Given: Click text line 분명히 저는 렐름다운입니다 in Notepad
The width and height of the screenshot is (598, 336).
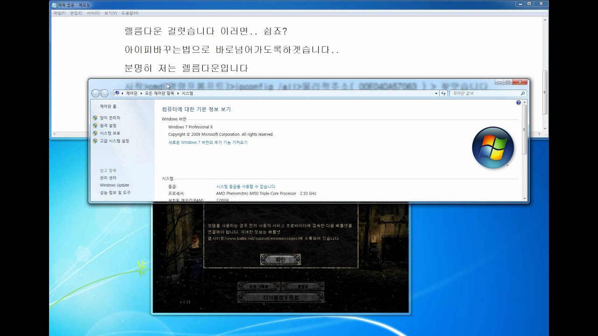Looking at the screenshot, I should click(186, 68).
